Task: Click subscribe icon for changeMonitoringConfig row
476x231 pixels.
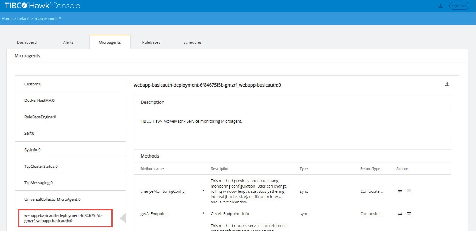Action: tap(409, 191)
